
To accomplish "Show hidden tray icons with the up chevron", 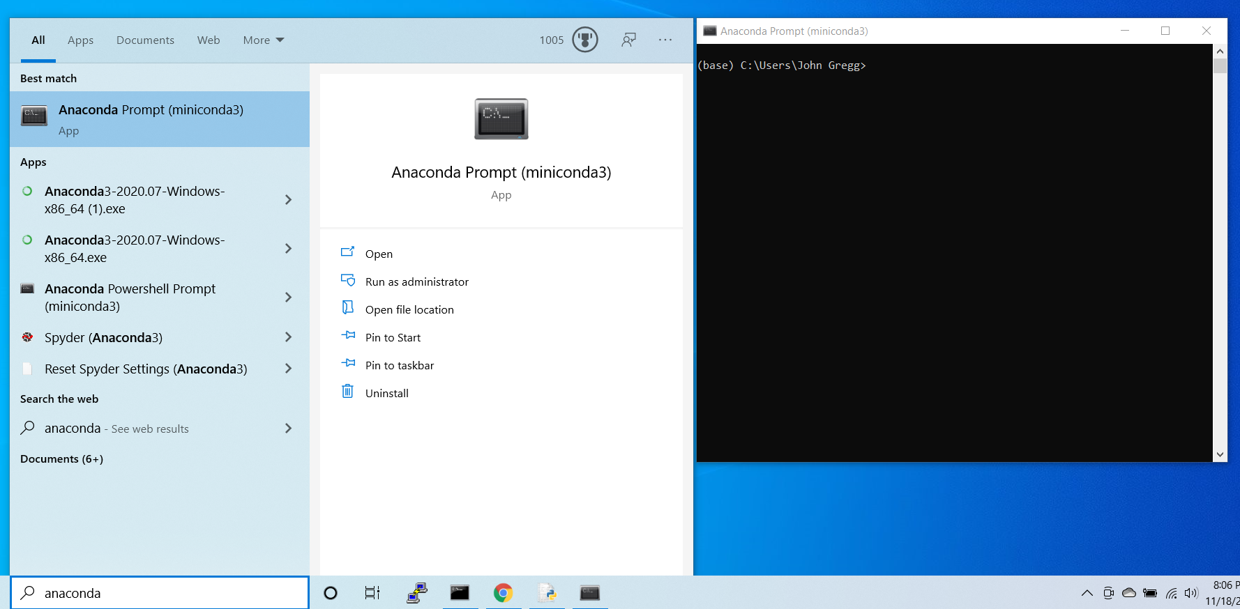I will (1087, 594).
